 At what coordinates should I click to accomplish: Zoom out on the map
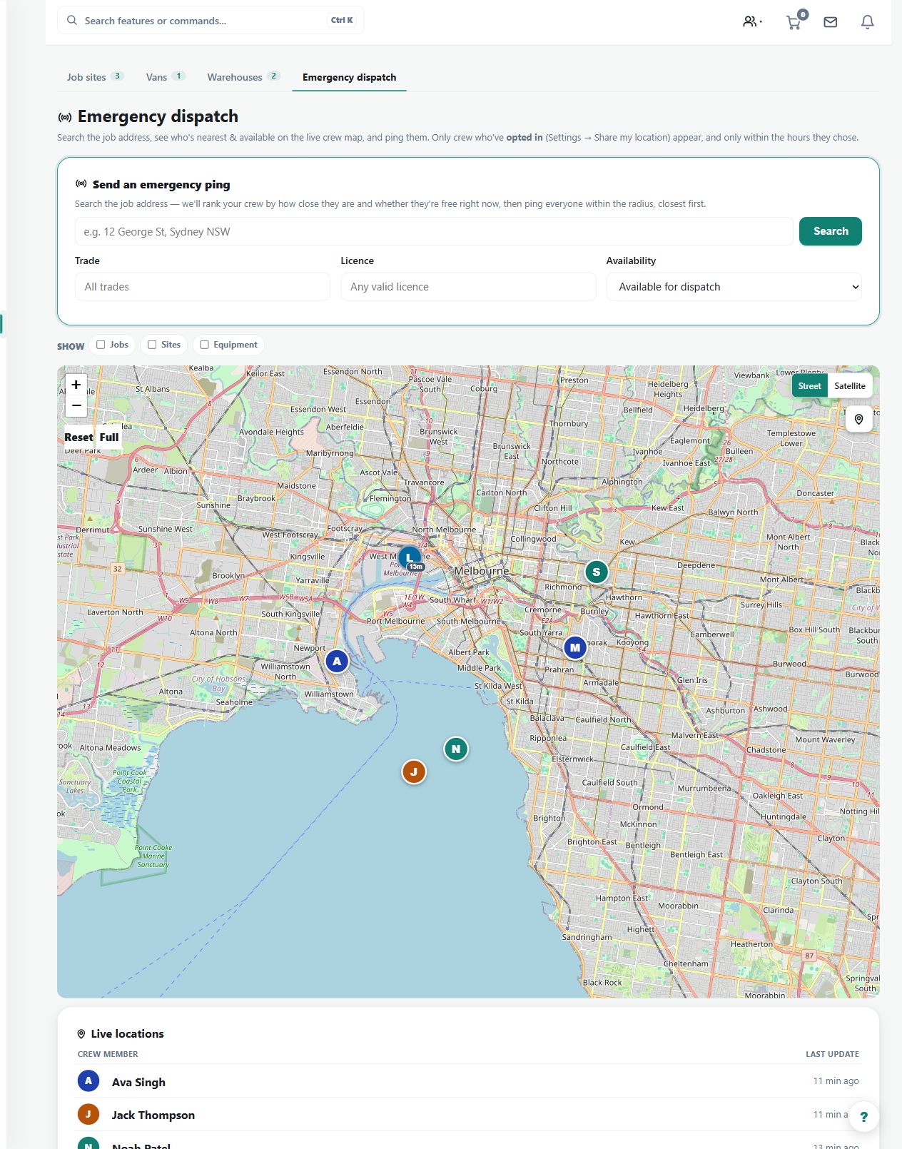click(76, 405)
